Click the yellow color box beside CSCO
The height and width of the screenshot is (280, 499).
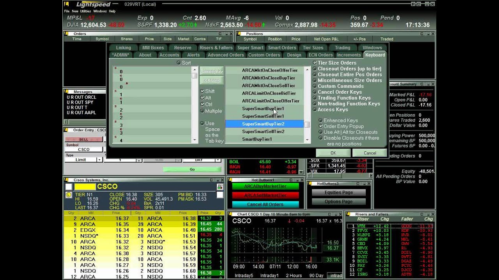pos(85,187)
